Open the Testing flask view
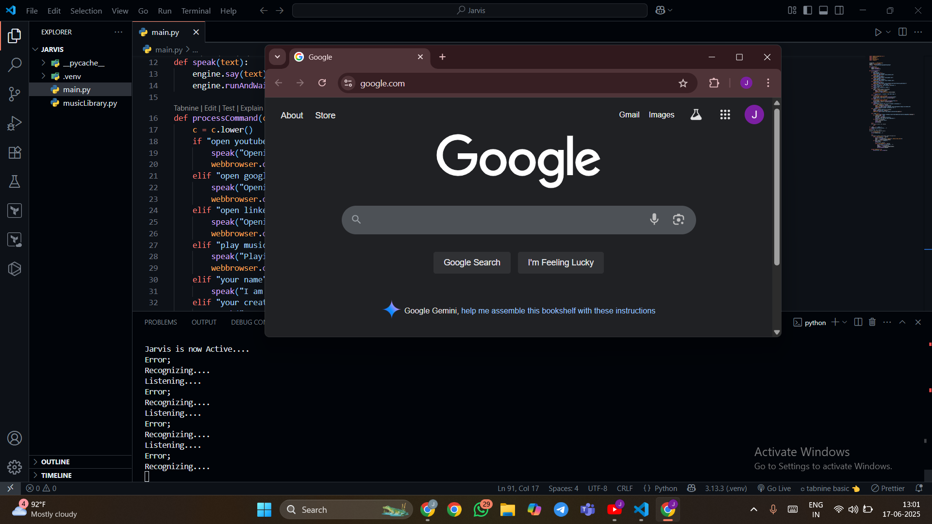932x524 pixels. point(15,181)
